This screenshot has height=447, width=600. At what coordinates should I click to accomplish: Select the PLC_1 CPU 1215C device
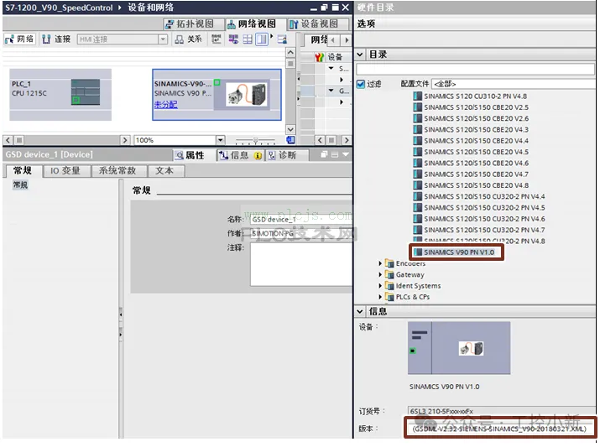60,95
